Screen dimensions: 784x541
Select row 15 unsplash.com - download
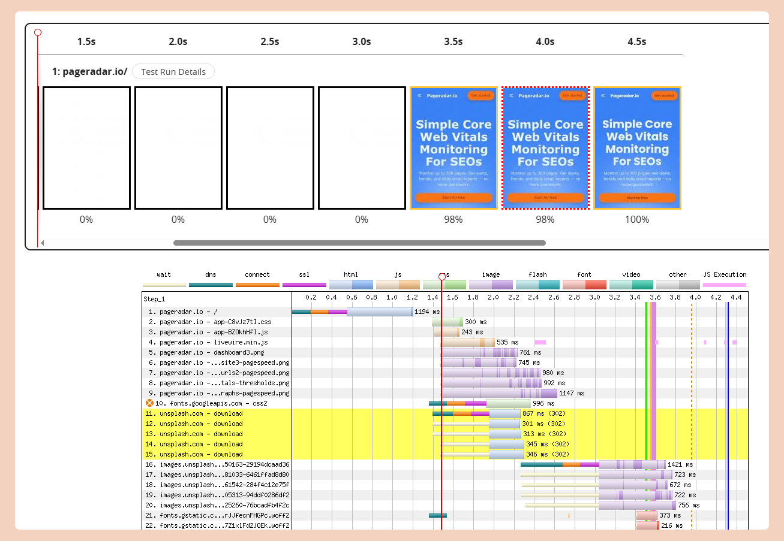click(x=445, y=455)
